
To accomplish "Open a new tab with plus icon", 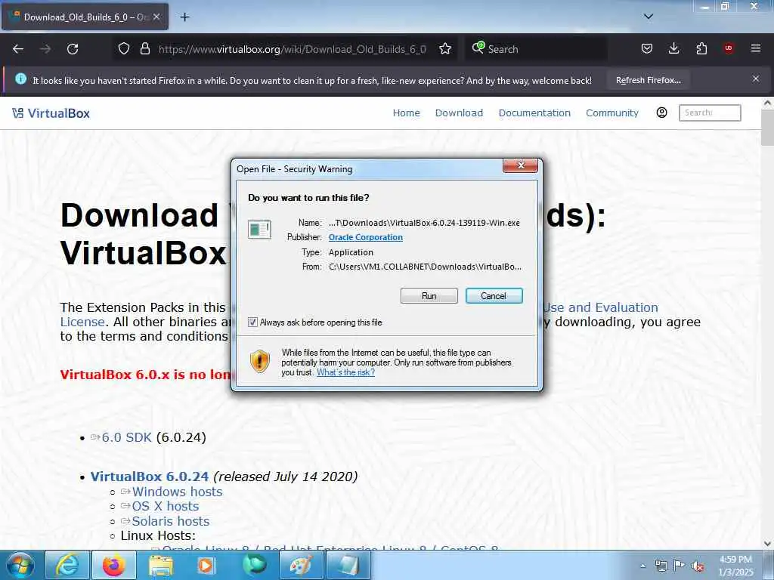I will 184,17.
